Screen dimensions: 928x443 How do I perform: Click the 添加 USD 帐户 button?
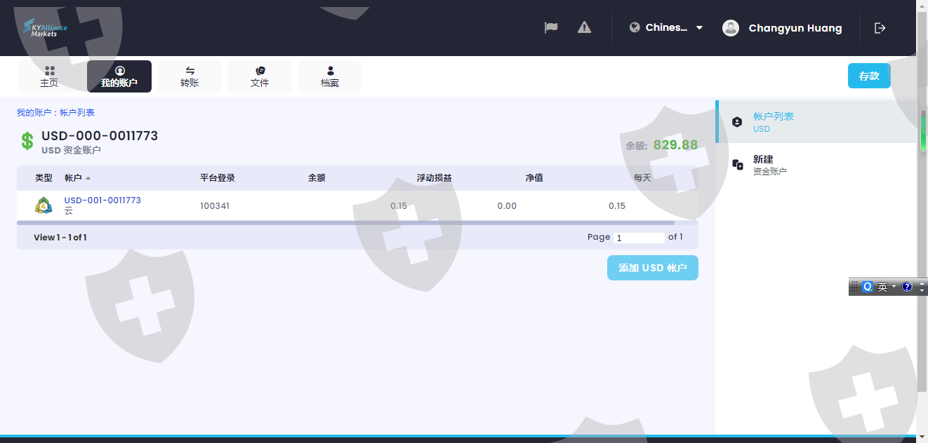(653, 268)
